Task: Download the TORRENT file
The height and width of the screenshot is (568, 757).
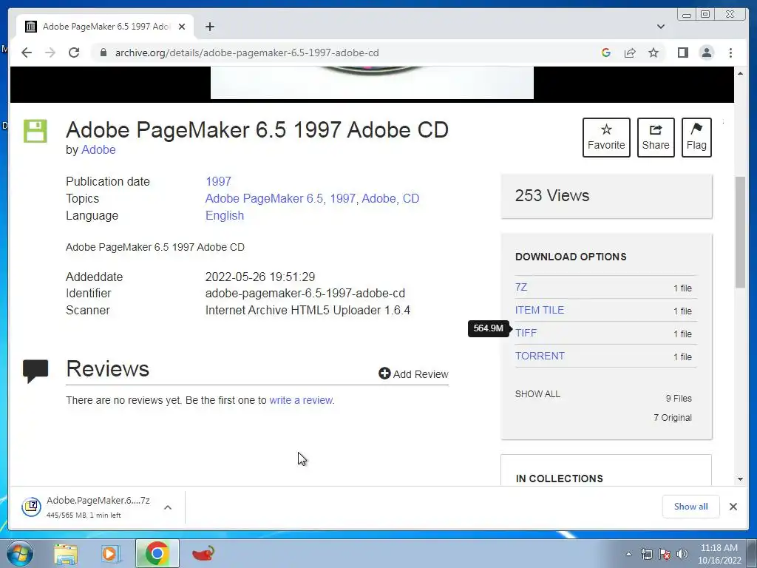Action: (x=540, y=356)
